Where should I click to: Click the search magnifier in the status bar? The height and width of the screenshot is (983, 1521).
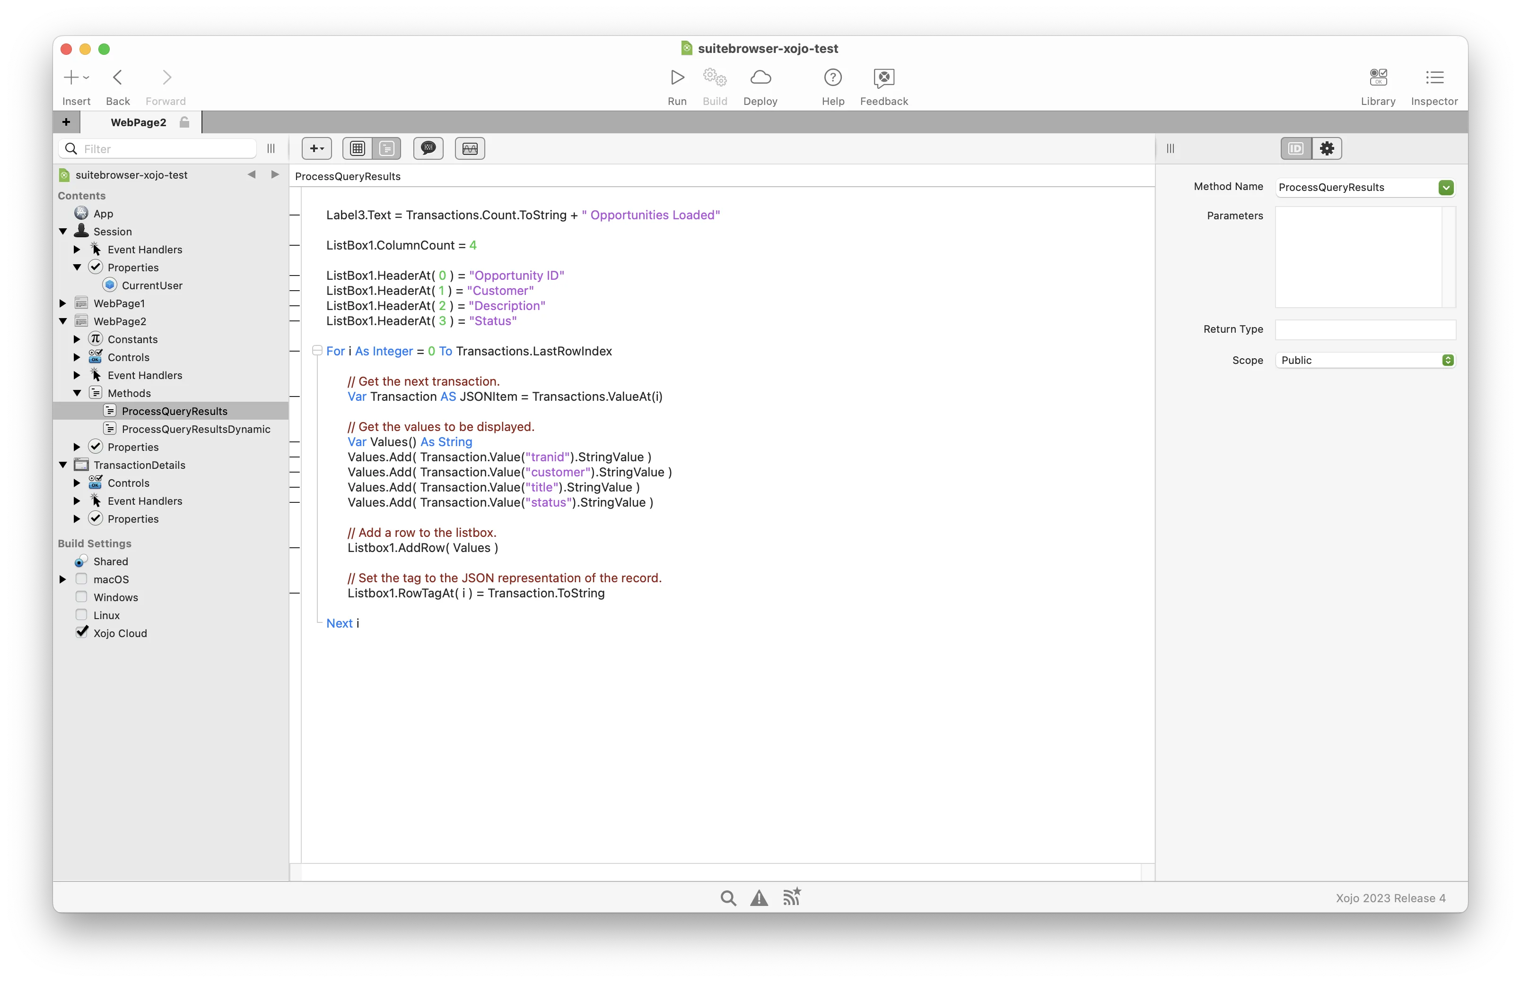coord(728,898)
